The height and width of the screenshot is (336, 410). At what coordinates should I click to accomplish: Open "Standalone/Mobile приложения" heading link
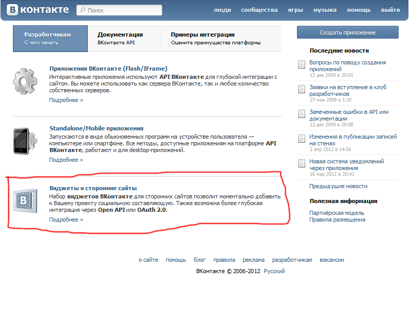(97, 128)
